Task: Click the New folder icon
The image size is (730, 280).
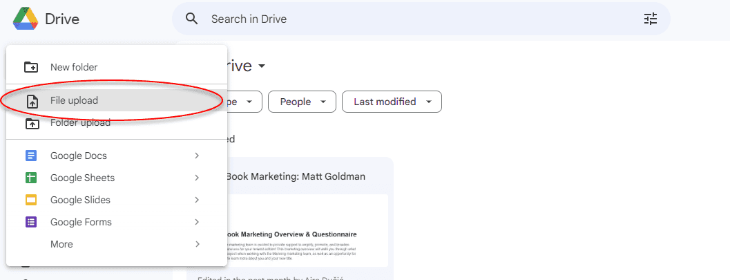Action: [31, 67]
